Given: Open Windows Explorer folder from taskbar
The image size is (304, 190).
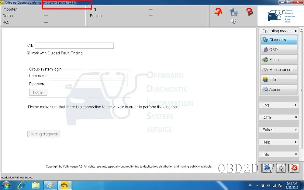Looking at the screenshot, I should pos(36,185).
